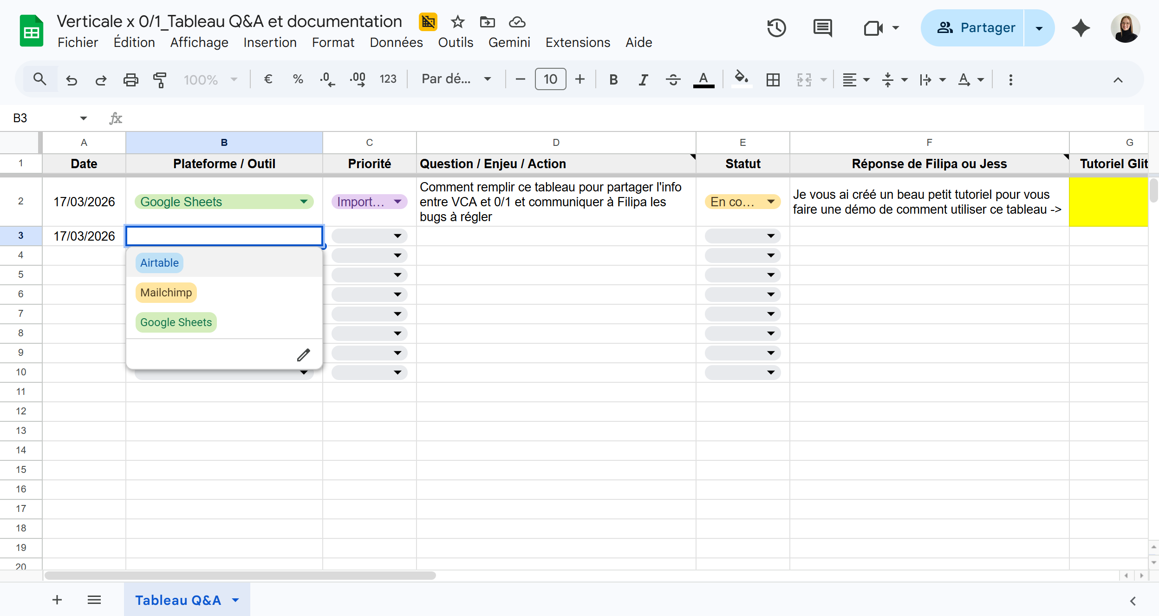Star this document
Viewport: 1159px width, 616px height.
[x=457, y=22]
